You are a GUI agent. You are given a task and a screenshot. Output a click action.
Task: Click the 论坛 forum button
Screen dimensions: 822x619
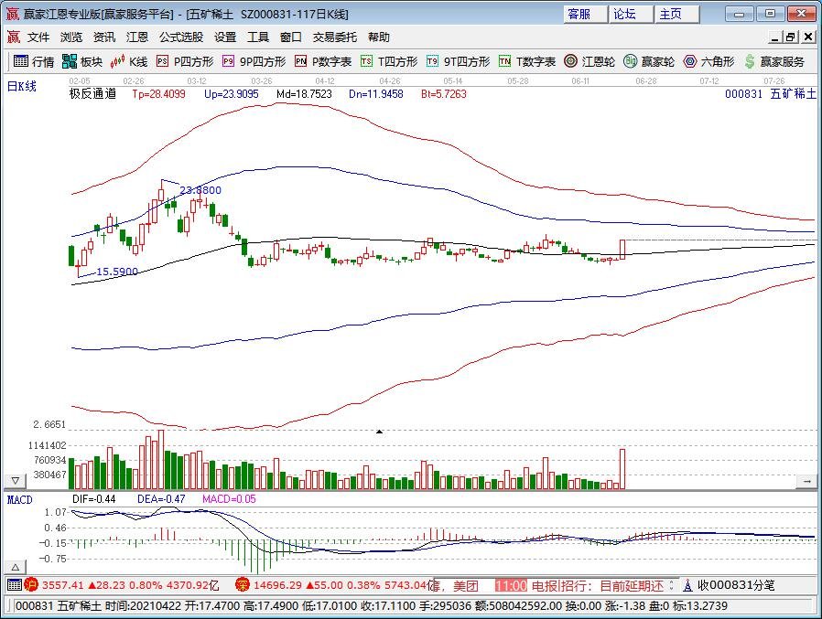pos(632,14)
